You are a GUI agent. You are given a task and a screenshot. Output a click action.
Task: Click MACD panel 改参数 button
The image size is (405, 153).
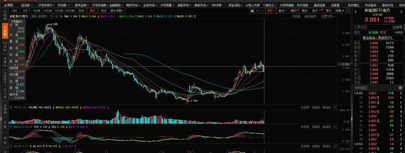[305, 127]
